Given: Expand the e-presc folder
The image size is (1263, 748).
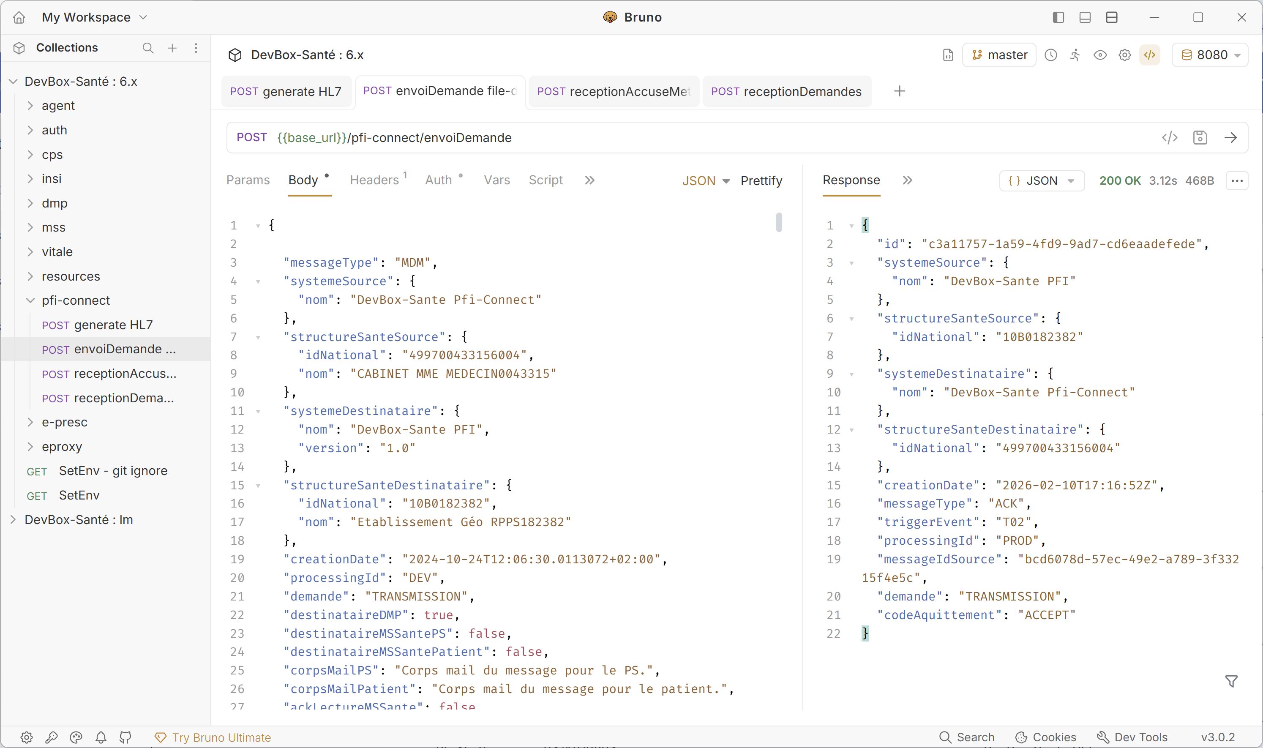Looking at the screenshot, I should coord(65,422).
